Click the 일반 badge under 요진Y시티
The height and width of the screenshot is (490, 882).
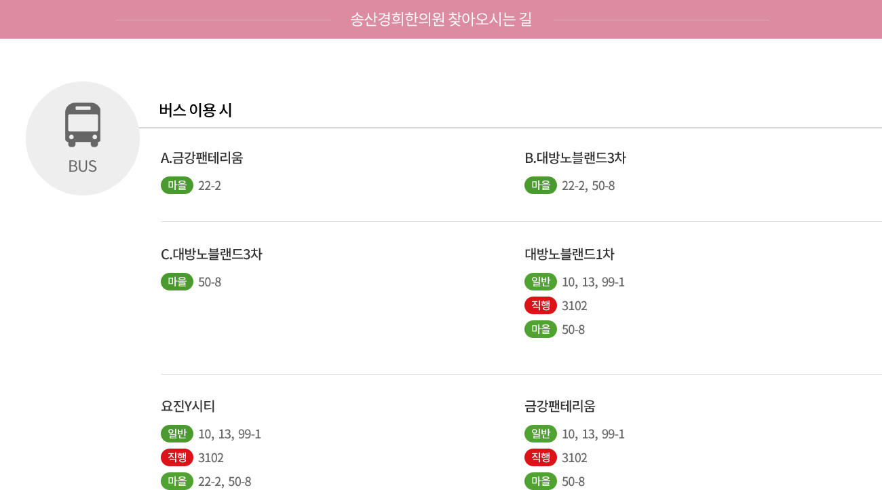point(177,434)
